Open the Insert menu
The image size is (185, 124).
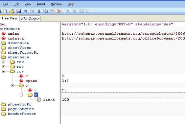point(41,4)
